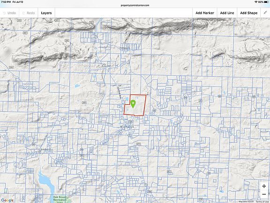This screenshot has height=203, width=270.
Task: Select the Add Shape tool
Action: click(248, 13)
